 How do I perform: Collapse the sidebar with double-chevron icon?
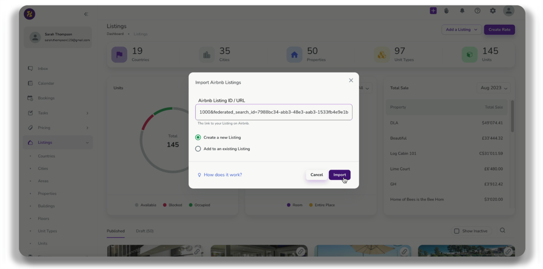coord(86,14)
